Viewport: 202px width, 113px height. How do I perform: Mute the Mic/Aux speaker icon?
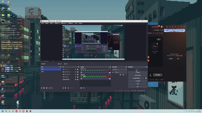click(x=81, y=73)
